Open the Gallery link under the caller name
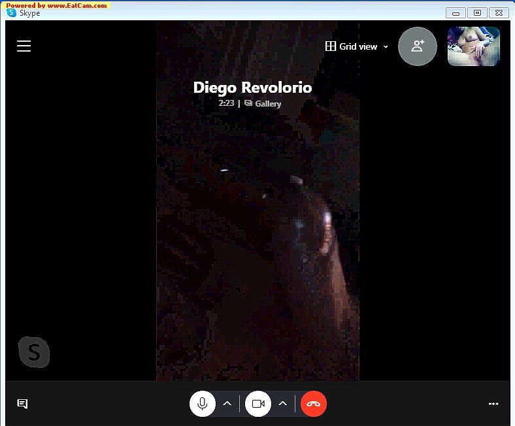This screenshot has height=426, width=515. (x=263, y=103)
